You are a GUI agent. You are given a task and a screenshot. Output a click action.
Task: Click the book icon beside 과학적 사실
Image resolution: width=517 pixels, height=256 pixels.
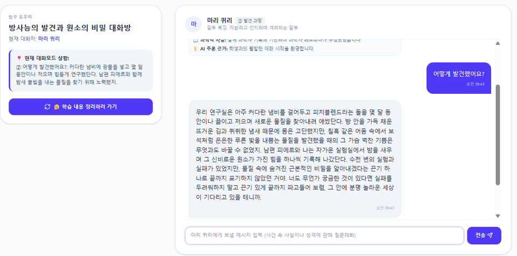pyautogui.click(x=195, y=40)
